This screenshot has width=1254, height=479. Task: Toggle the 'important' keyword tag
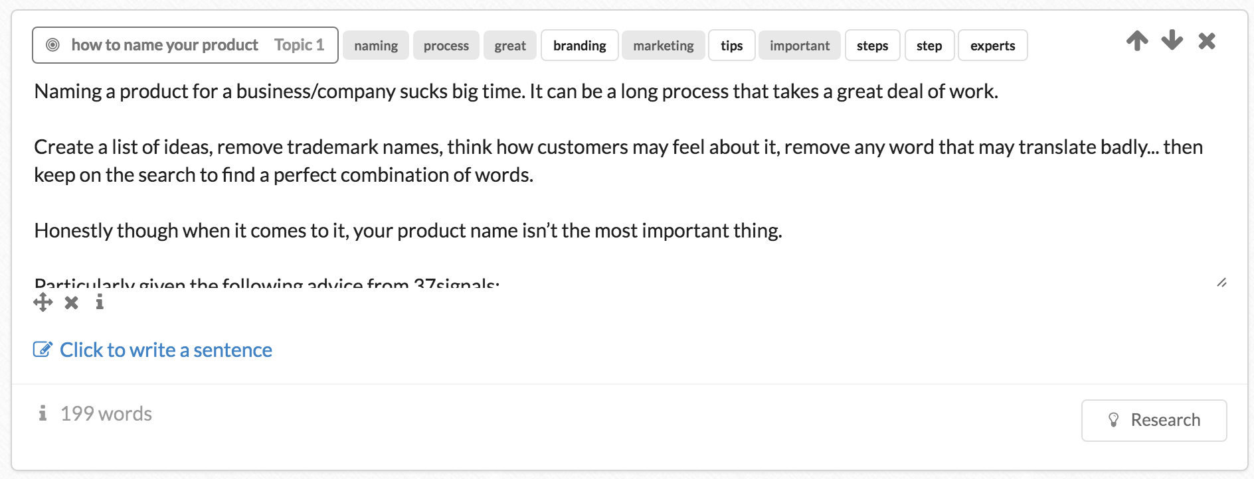[800, 45]
